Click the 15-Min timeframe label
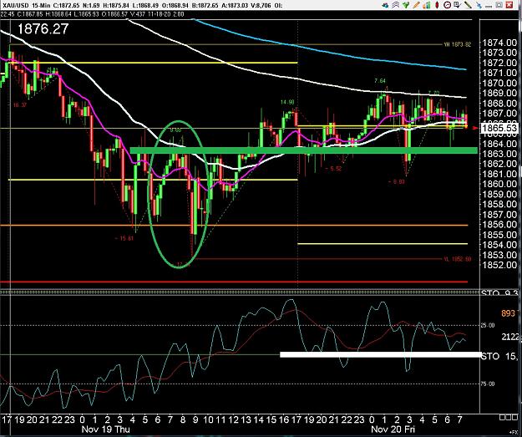 coord(41,5)
